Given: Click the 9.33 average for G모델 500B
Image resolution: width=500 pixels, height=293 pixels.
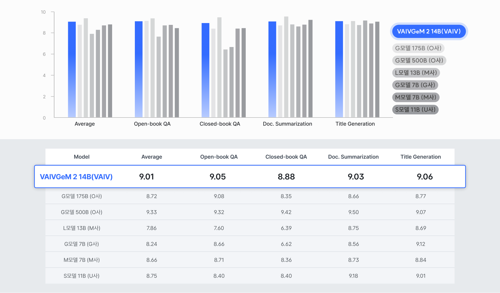Looking at the screenshot, I should tap(152, 212).
